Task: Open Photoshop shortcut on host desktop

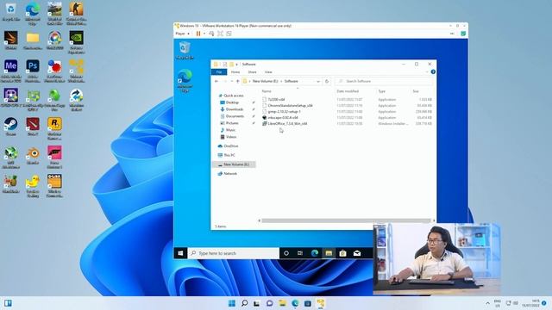Action: pyautogui.click(x=33, y=71)
